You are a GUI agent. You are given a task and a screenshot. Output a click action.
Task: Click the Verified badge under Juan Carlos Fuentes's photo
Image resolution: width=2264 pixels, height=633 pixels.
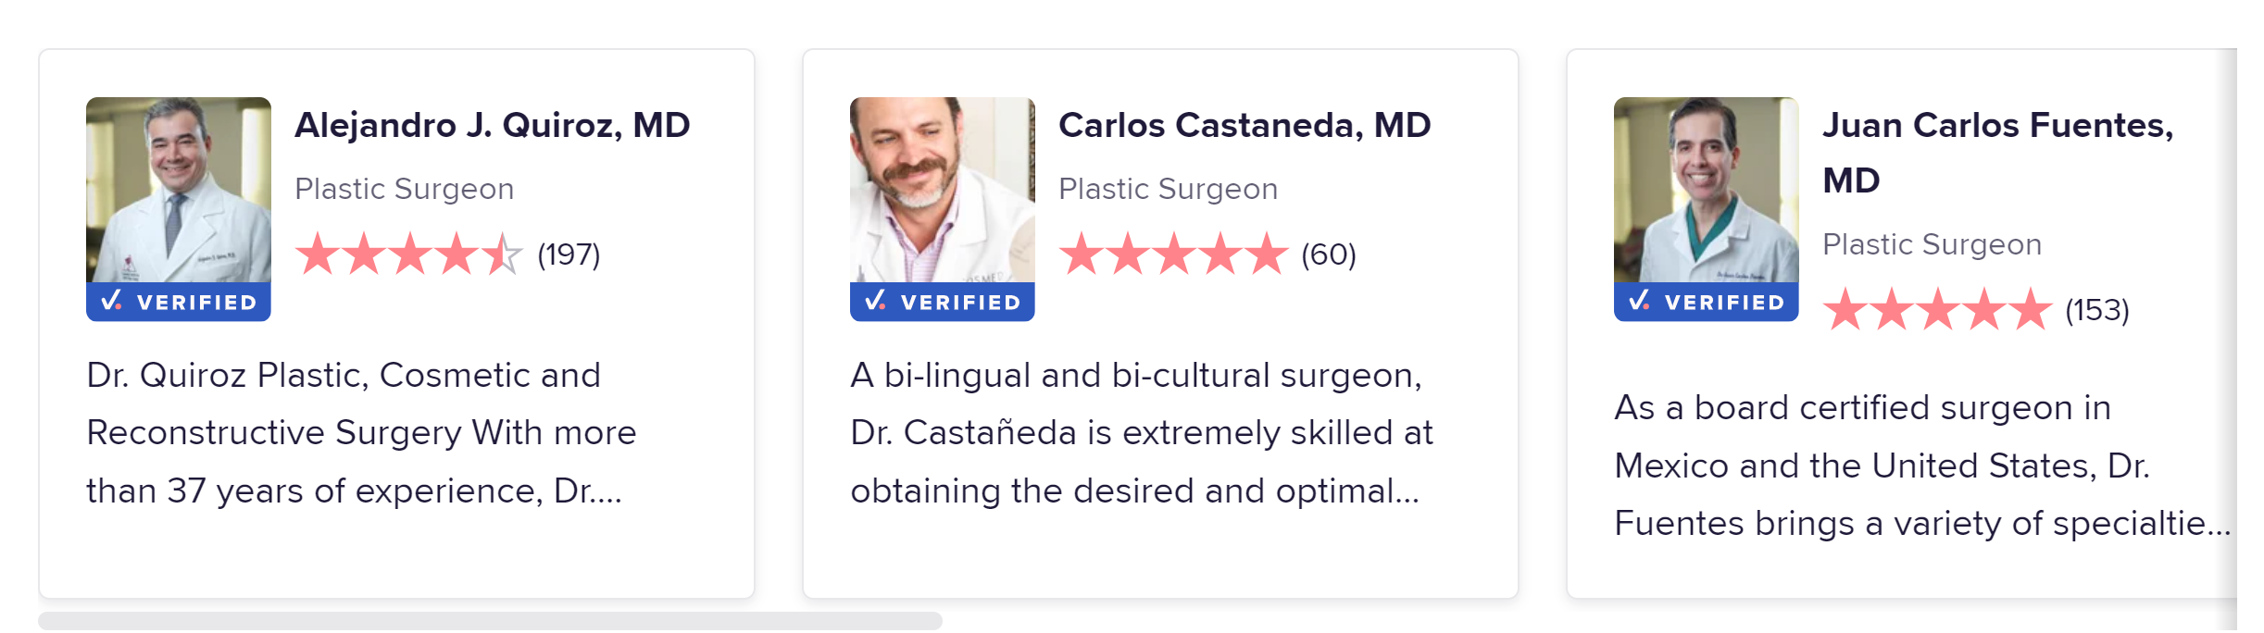[1706, 303]
